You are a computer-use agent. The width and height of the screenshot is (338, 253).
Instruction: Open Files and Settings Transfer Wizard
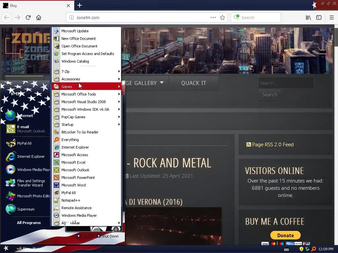tap(27, 183)
